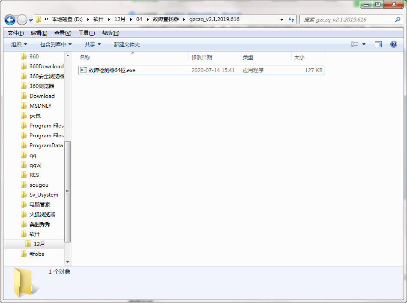The image size is (407, 303).
Task: Select the 360 folder in tree
Action: [34, 57]
